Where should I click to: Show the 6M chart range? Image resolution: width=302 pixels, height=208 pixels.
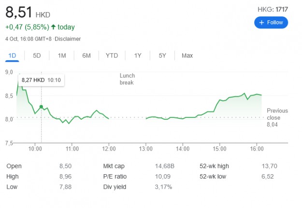click(86, 55)
